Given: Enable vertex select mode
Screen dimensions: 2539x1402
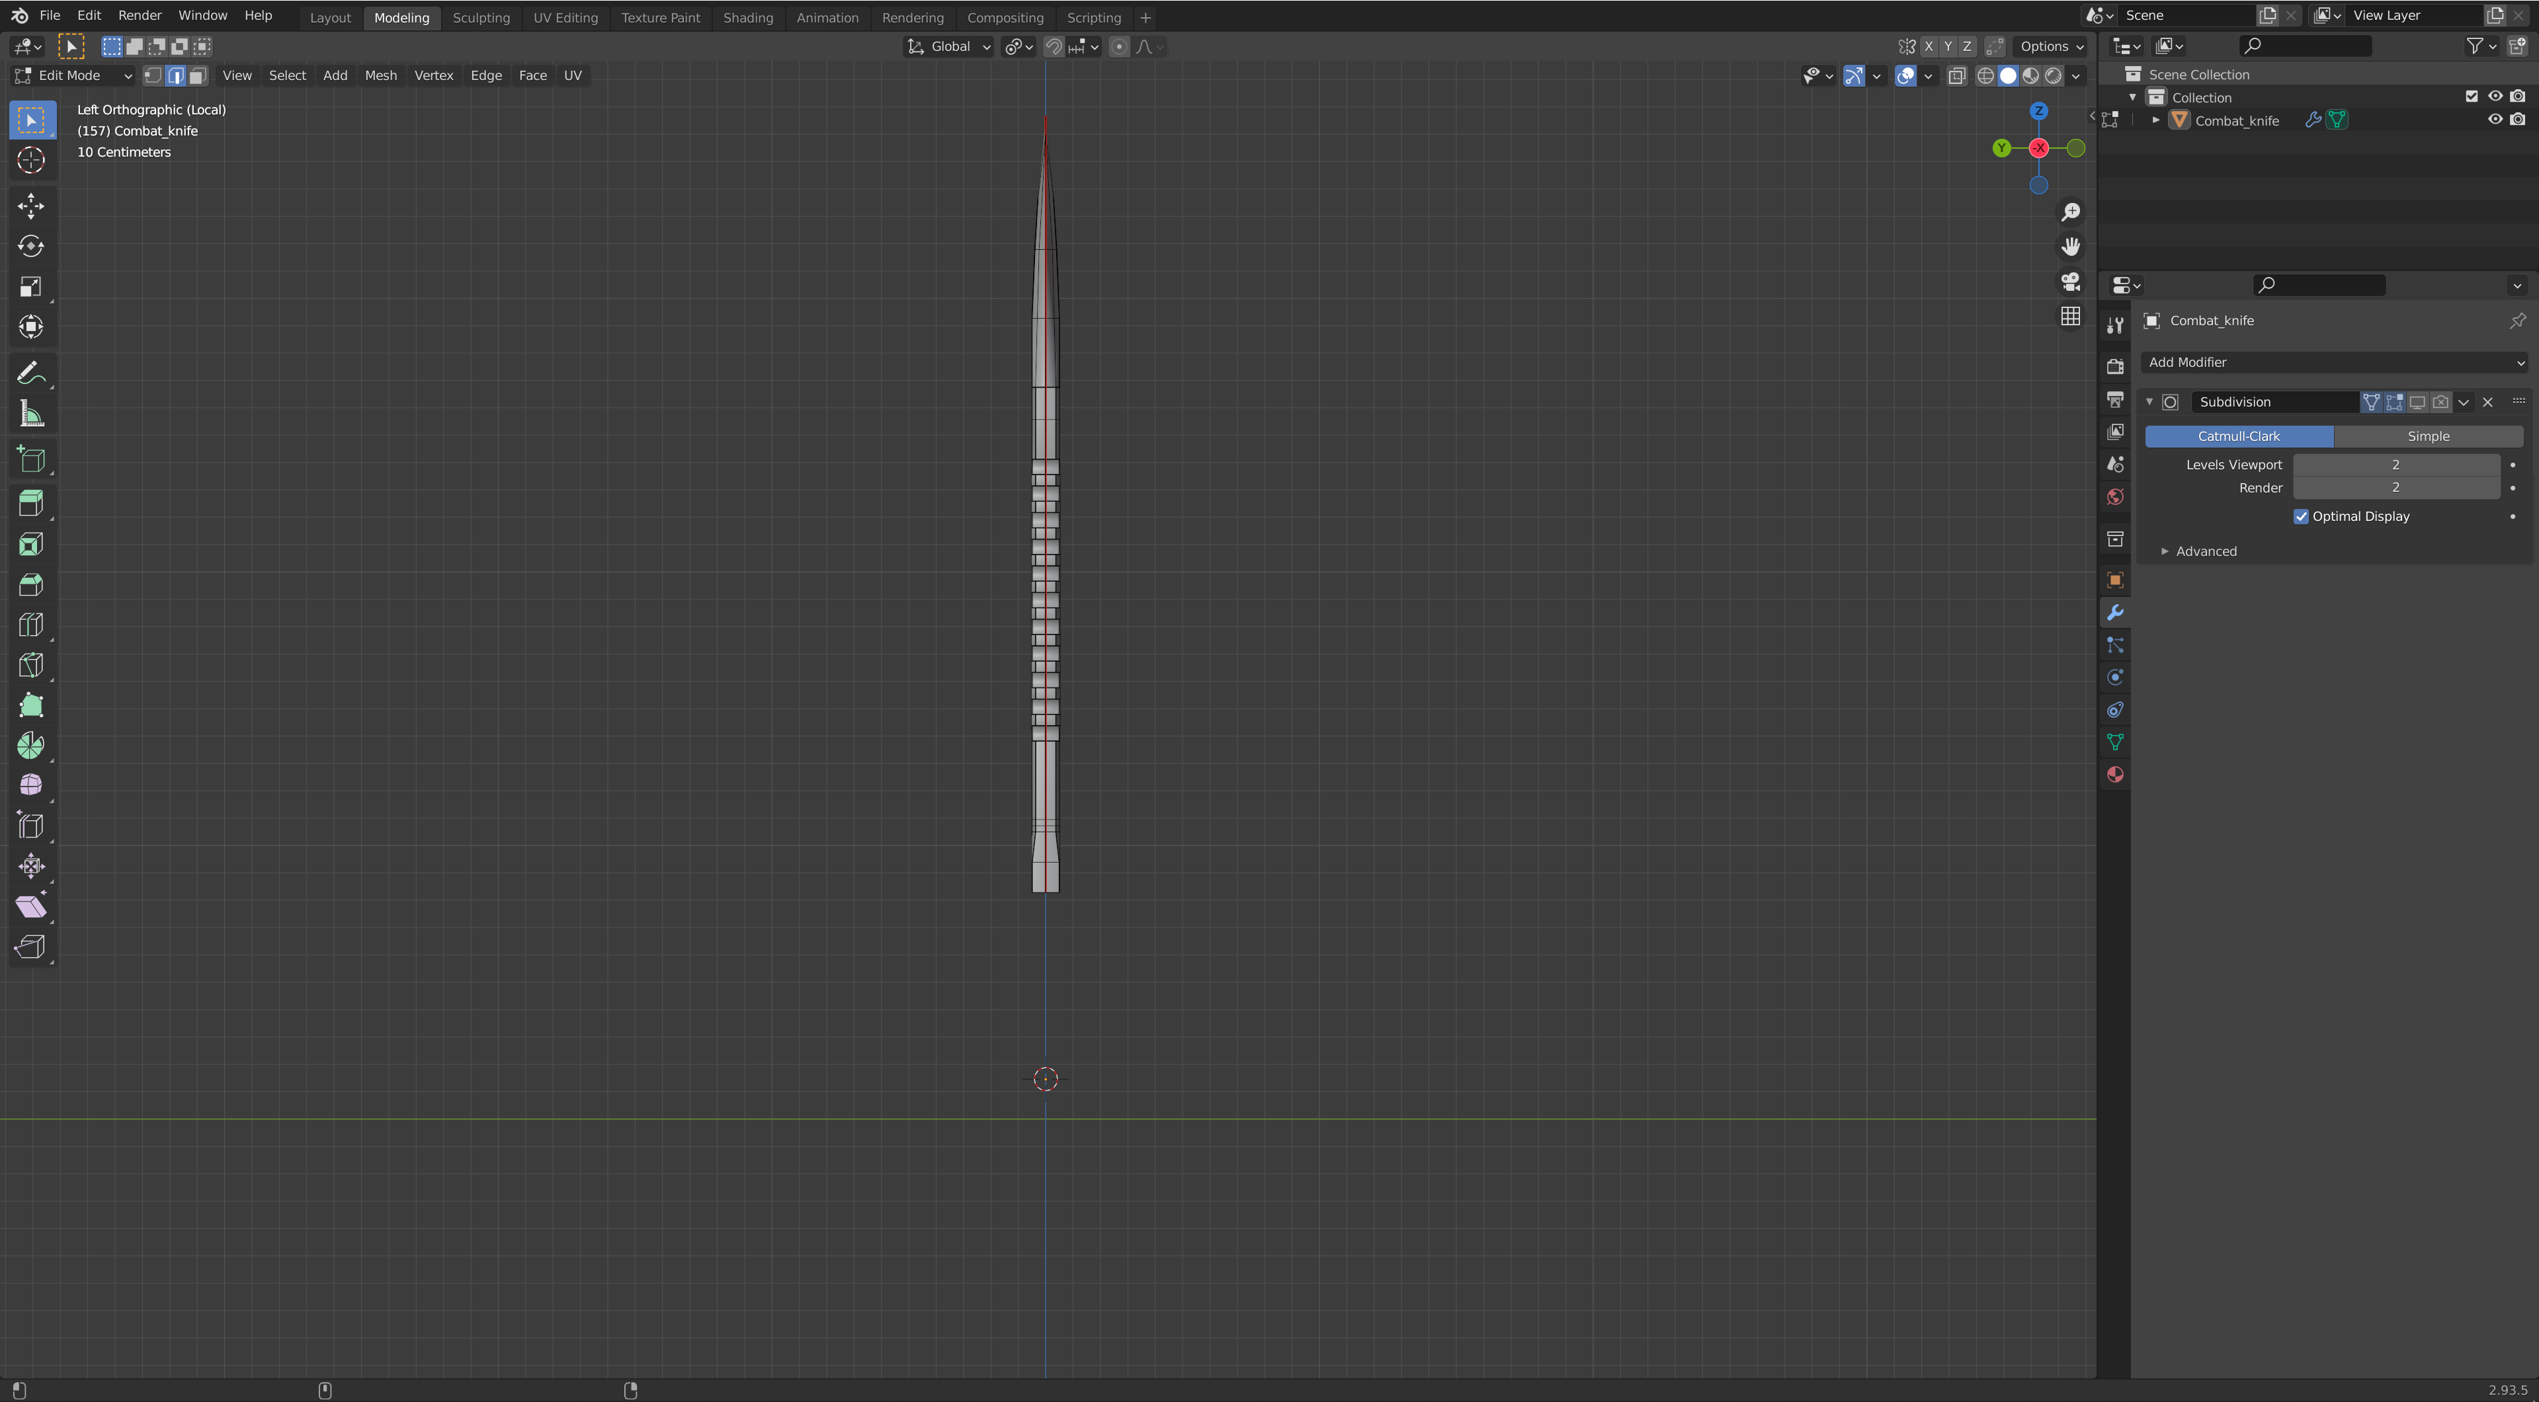Looking at the screenshot, I should [x=153, y=76].
